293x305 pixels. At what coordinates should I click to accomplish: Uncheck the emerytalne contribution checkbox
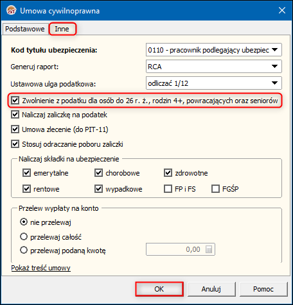(x=26, y=173)
